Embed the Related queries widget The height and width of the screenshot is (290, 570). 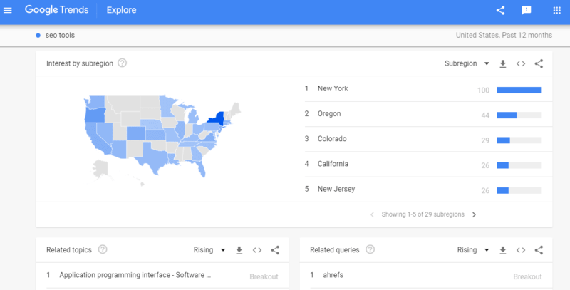click(521, 250)
